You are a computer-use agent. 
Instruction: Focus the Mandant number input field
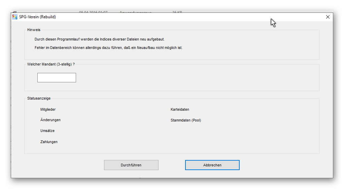coord(57,78)
